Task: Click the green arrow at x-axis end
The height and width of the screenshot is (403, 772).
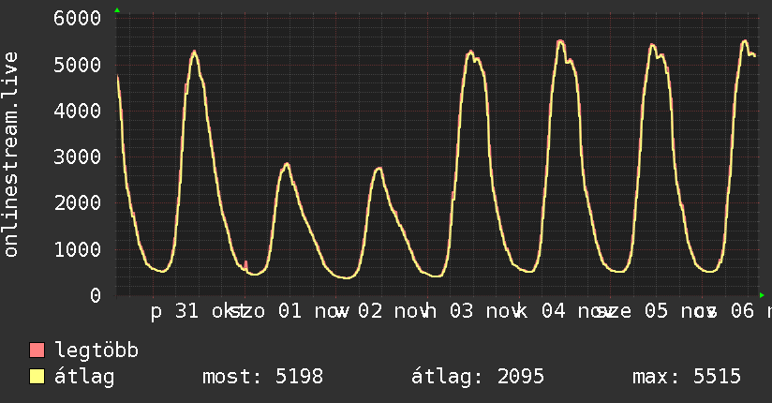Action: tap(762, 295)
